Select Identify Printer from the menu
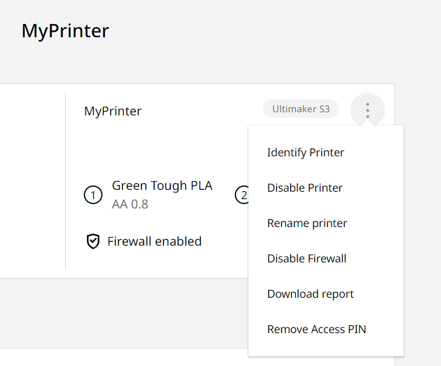The image size is (441, 366). [306, 153]
